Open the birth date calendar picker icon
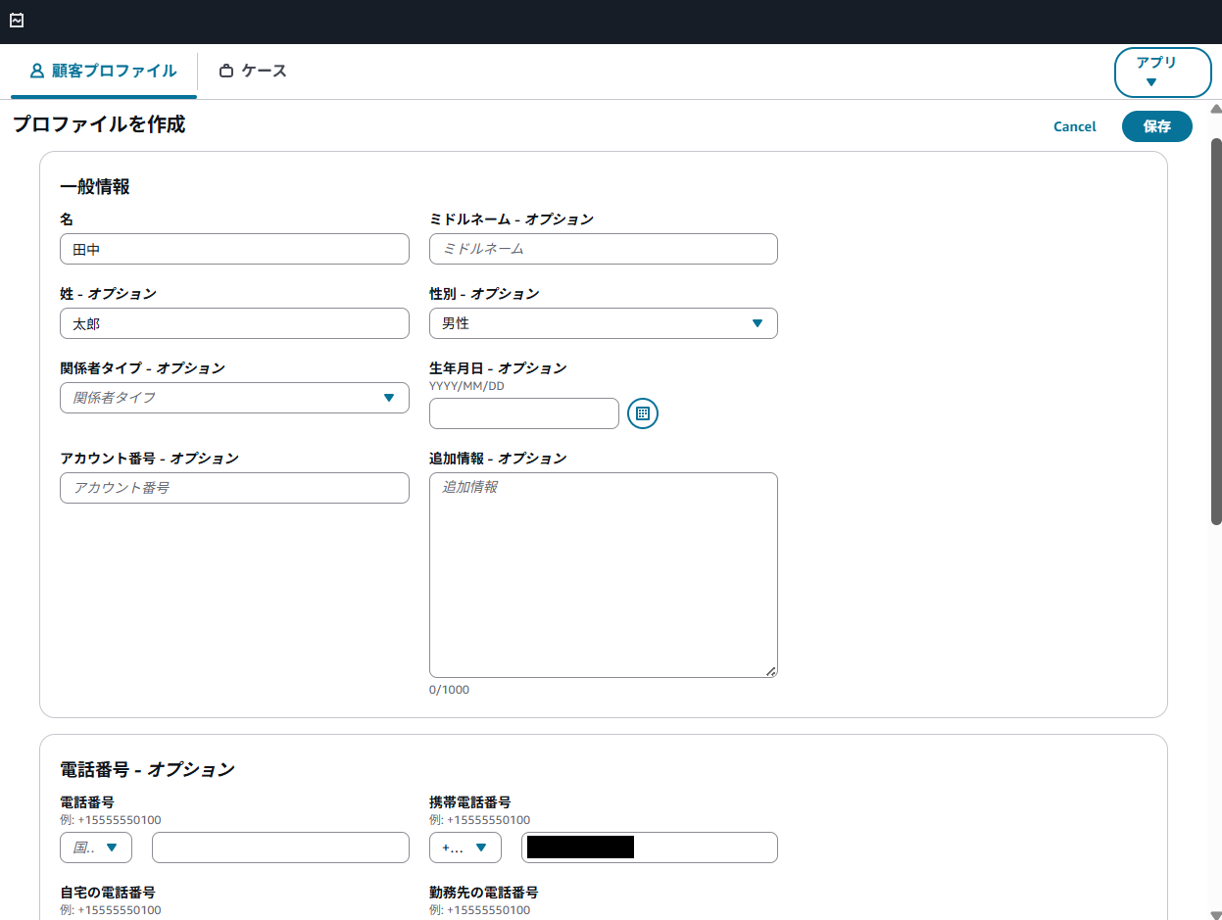The width and height of the screenshot is (1222, 920). (x=642, y=413)
